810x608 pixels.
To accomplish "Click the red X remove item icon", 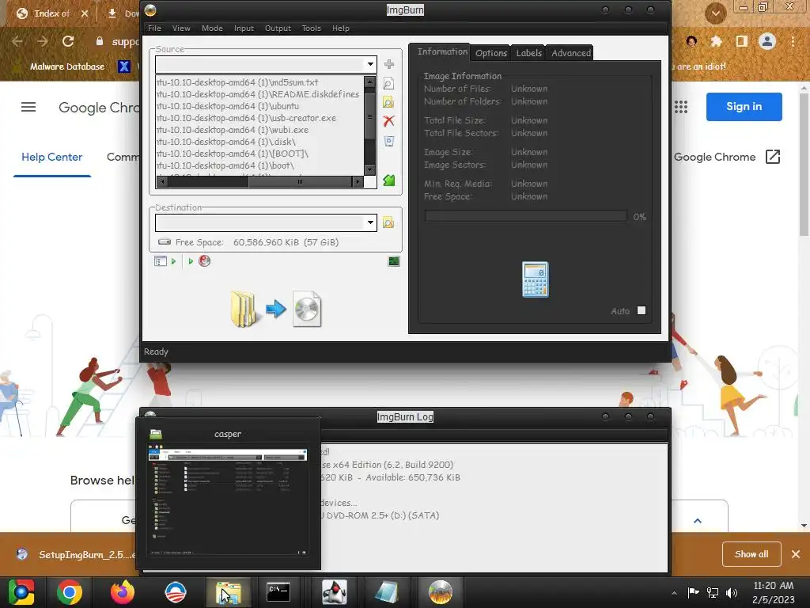I will 389,121.
